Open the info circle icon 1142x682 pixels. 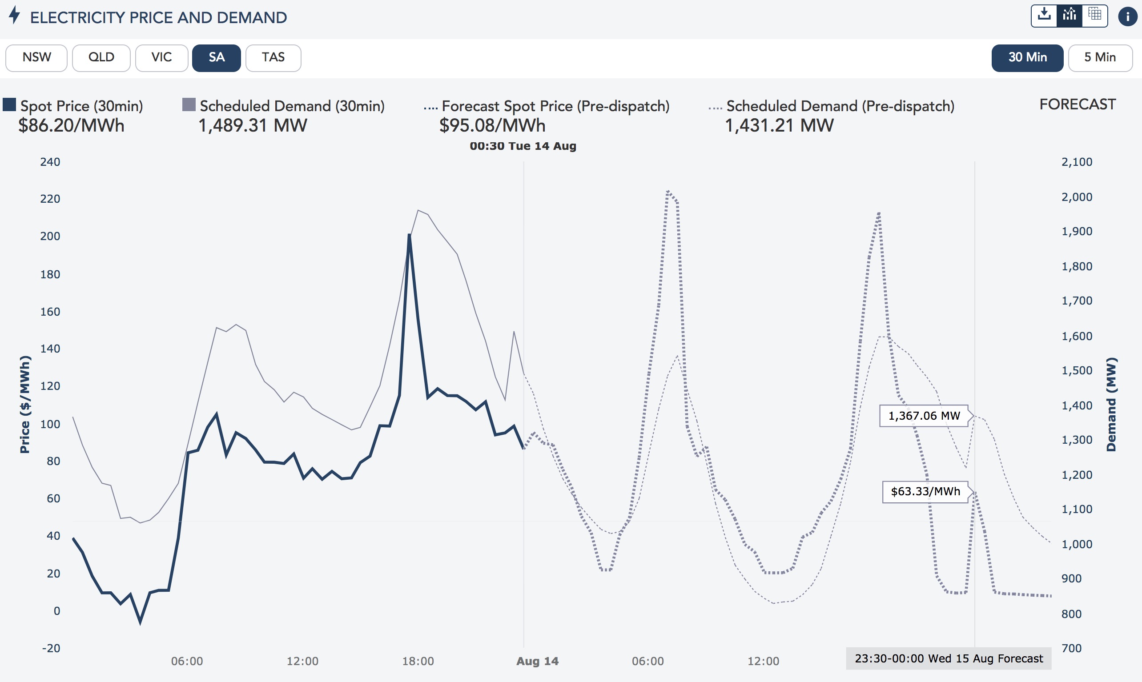click(x=1127, y=16)
